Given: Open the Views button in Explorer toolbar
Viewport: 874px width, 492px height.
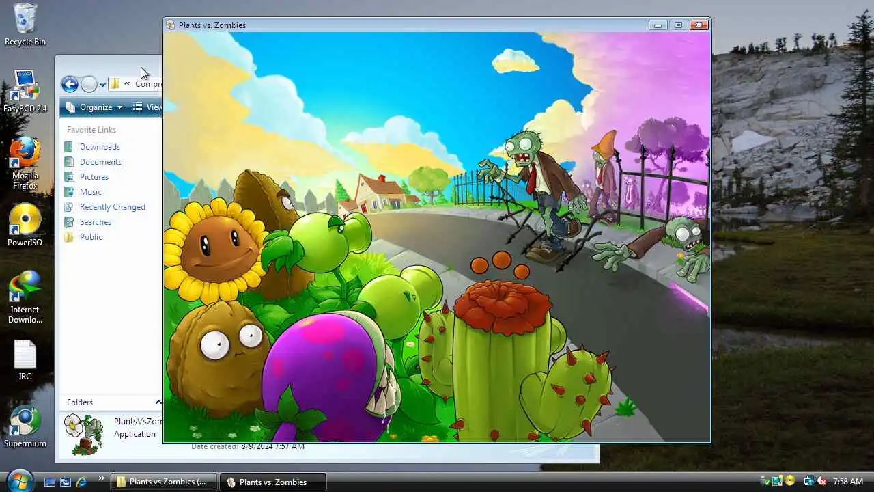Looking at the screenshot, I should click(x=147, y=107).
